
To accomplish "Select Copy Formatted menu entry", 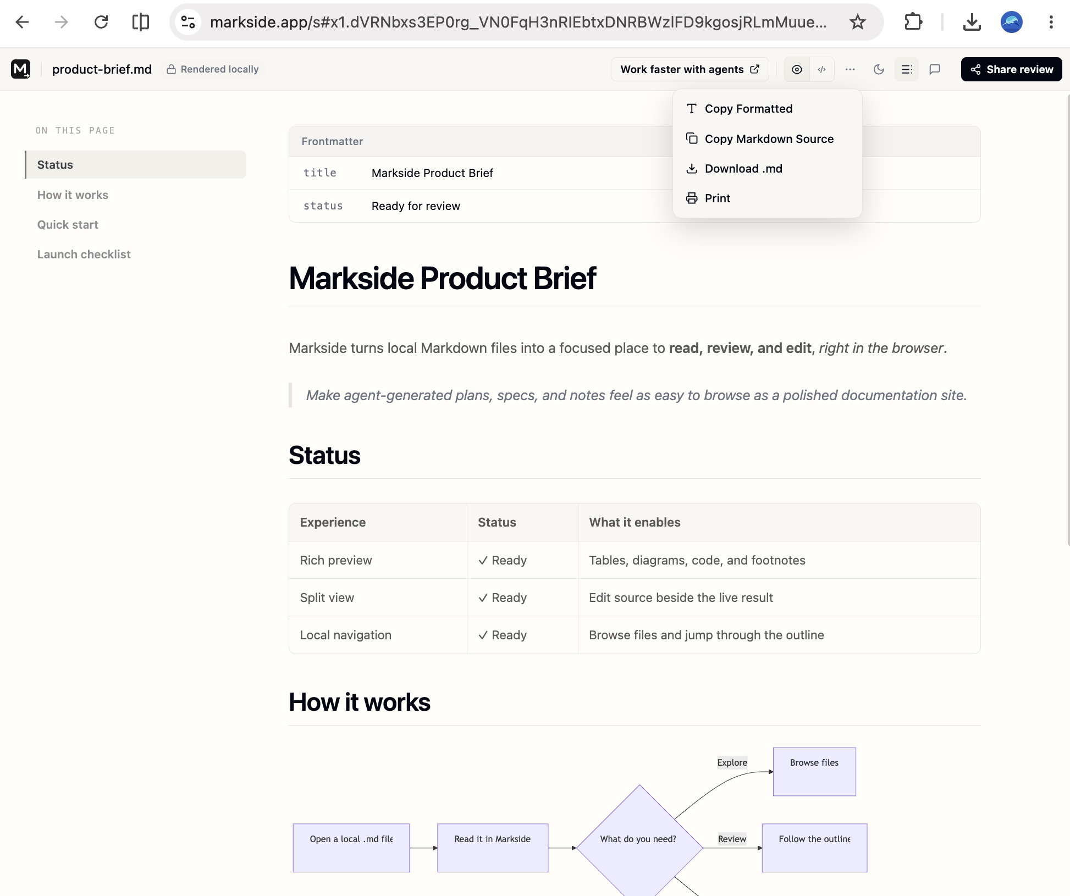I will tap(767, 109).
